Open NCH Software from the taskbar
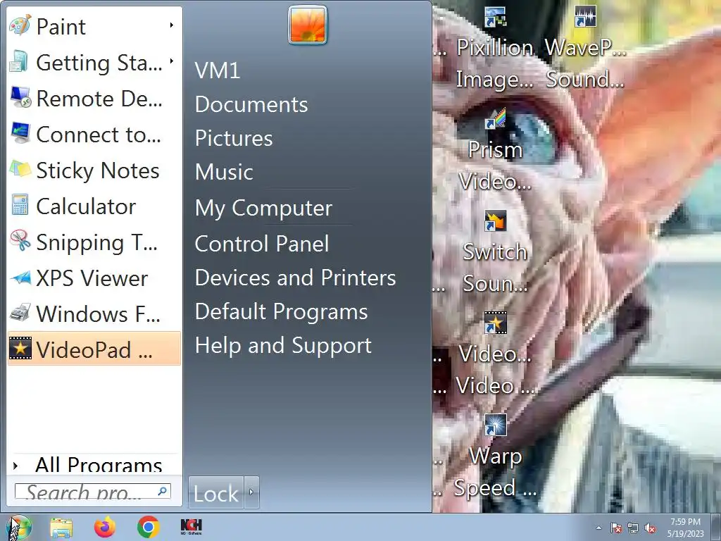 (x=192, y=527)
